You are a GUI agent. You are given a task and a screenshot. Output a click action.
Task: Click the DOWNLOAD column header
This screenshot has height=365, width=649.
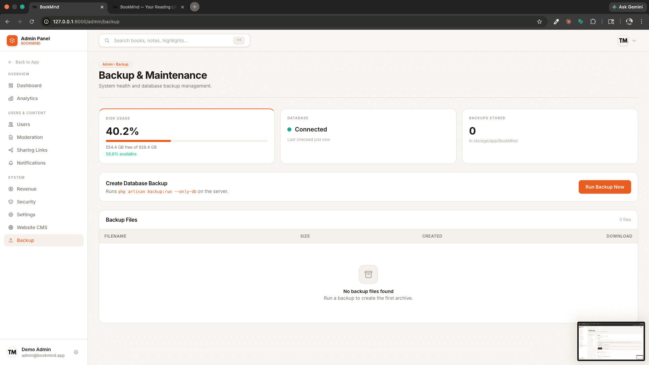(619, 236)
